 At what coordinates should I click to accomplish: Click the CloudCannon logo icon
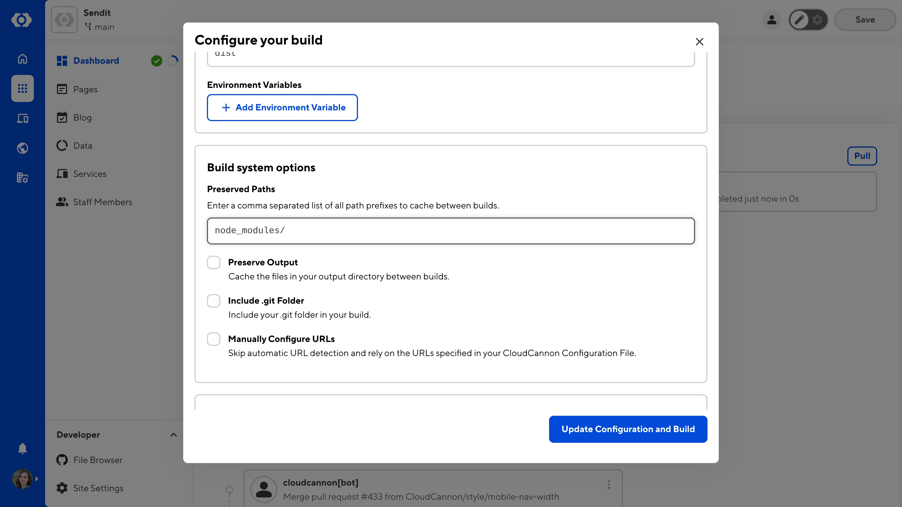[22, 20]
